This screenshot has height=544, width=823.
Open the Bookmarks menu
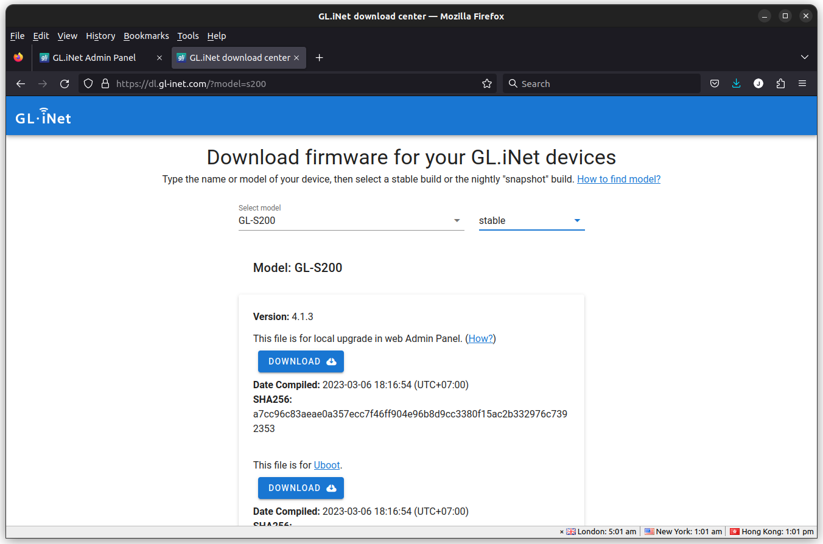[146, 36]
